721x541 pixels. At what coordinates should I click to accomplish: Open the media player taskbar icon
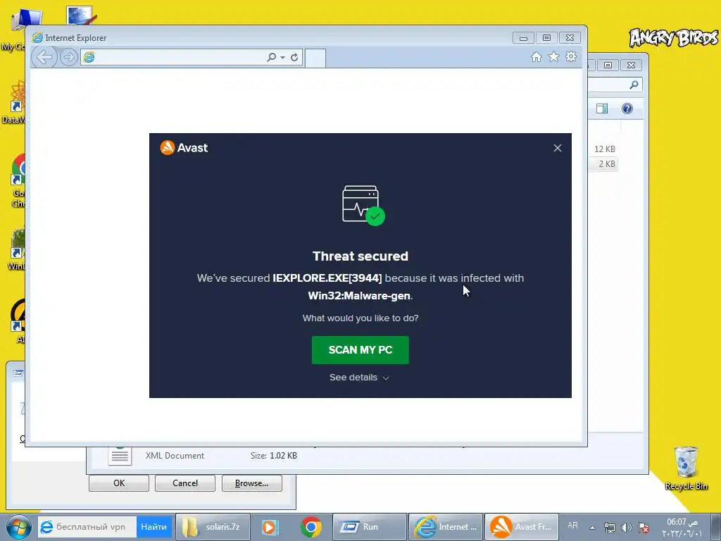coord(270,527)
